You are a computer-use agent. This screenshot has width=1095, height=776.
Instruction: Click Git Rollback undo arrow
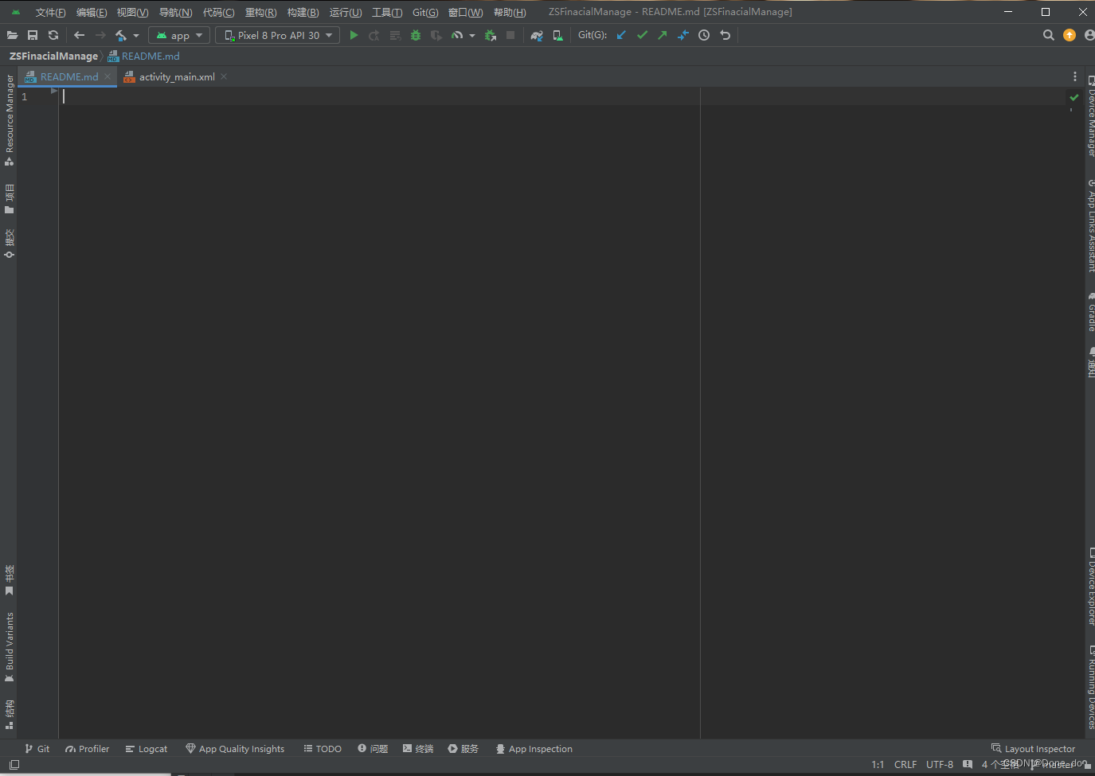(725, 35)
